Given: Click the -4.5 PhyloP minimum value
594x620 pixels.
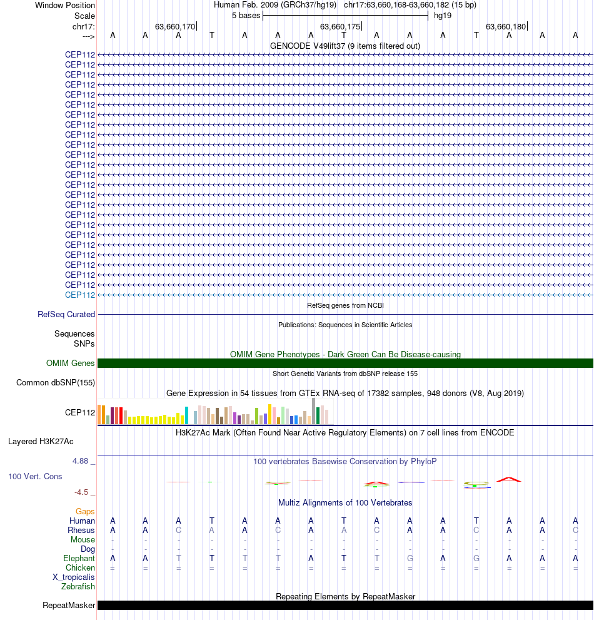Looking at the screenshot, I should (x=81, y=492).
